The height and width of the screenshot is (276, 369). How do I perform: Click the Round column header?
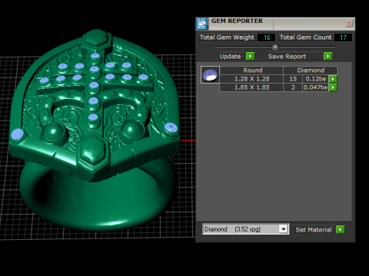coord(251,71)
